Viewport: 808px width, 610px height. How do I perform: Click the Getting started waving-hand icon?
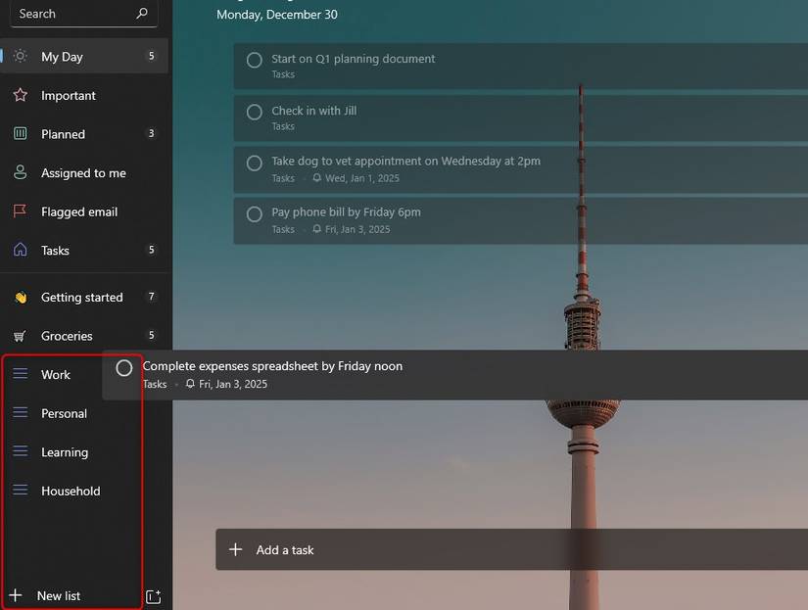point(20,297)
